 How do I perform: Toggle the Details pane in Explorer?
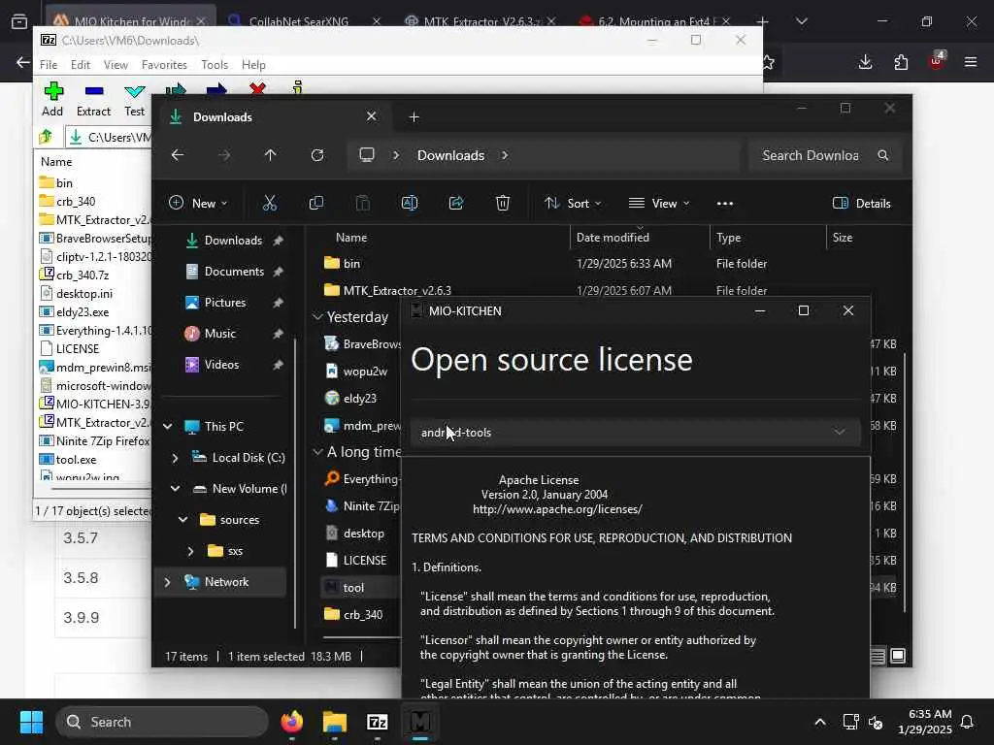pyautogui.click(x=862, y=203)
